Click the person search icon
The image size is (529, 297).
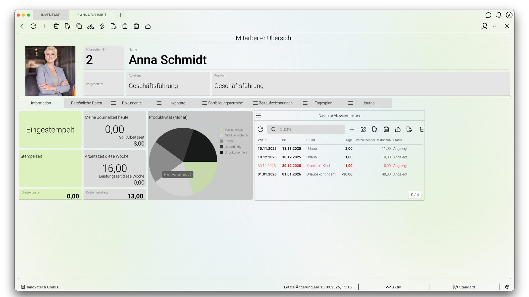484,26
